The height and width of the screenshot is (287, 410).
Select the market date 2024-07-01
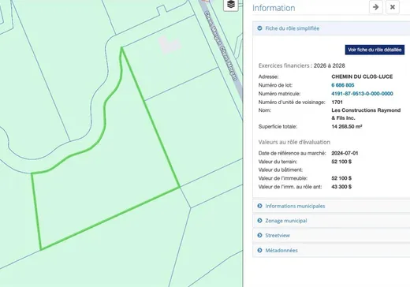click(x=345, y=153)
